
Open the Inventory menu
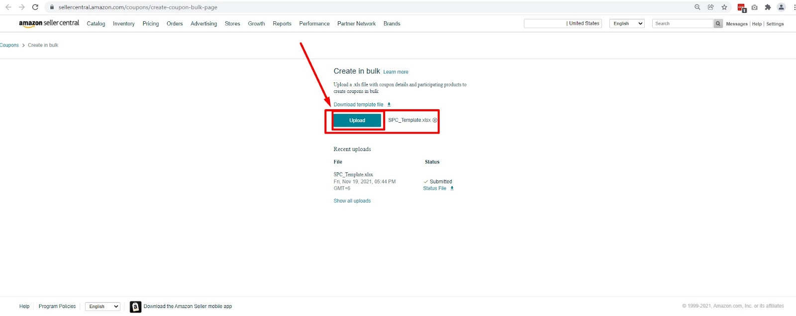[x=123, y=23]
